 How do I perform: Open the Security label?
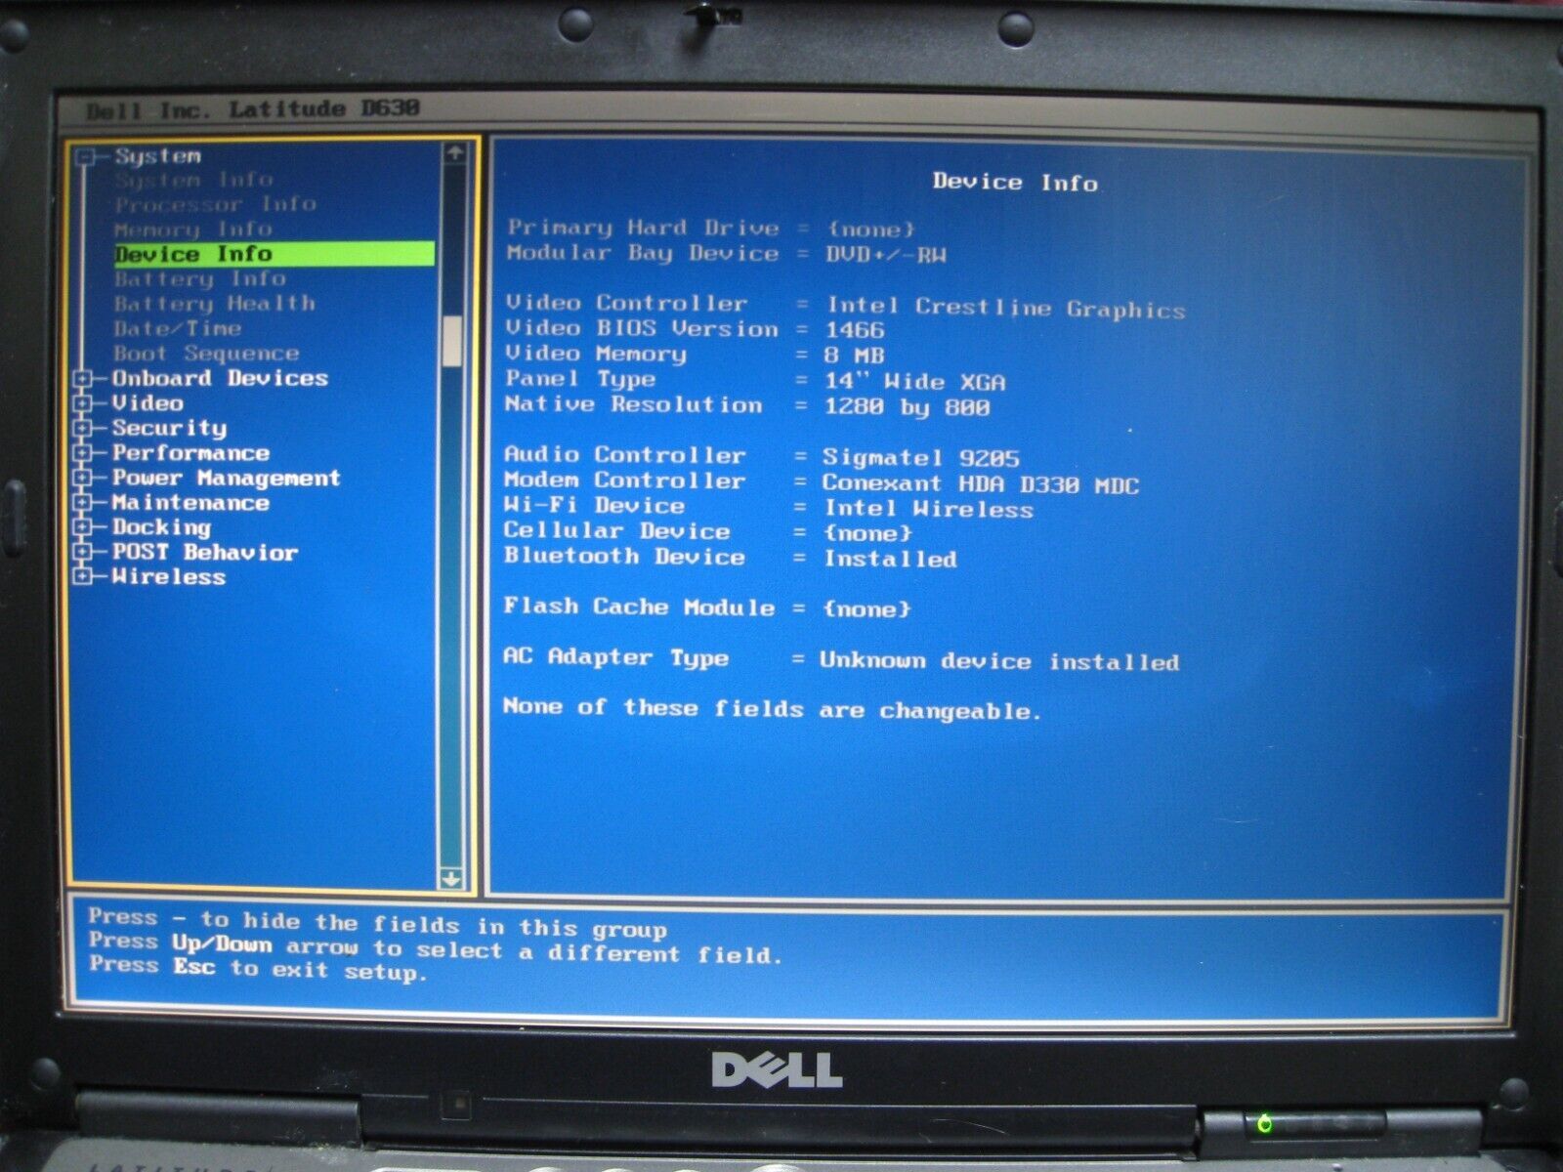coord(169,428)
